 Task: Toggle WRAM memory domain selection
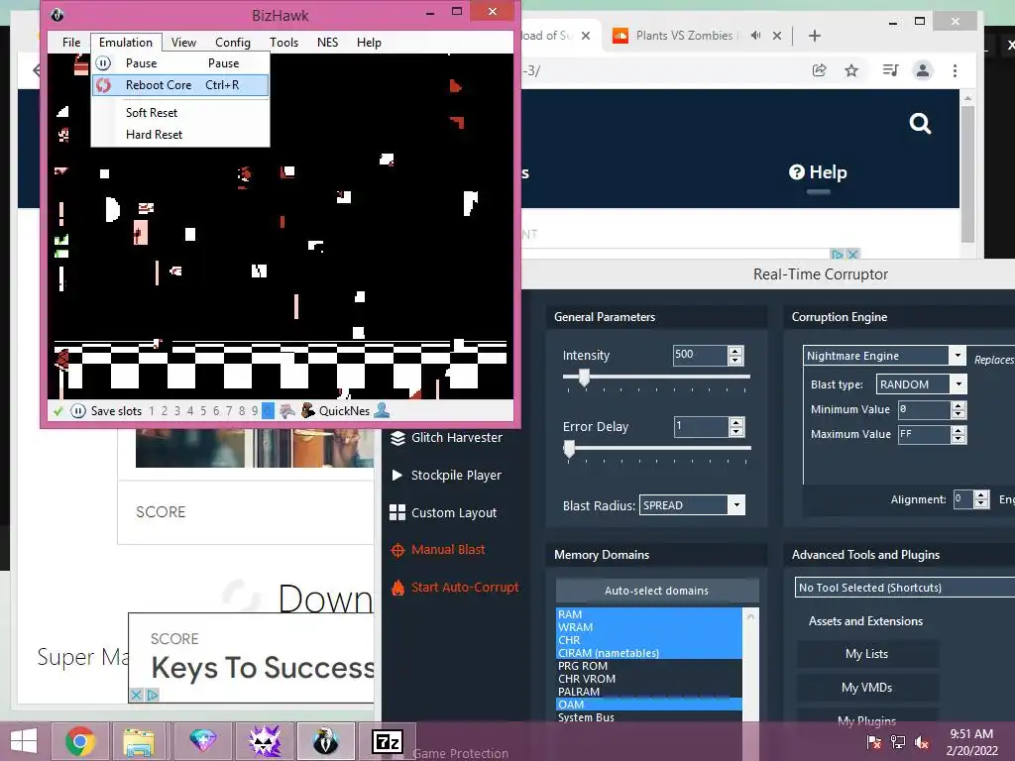point(648,627)
